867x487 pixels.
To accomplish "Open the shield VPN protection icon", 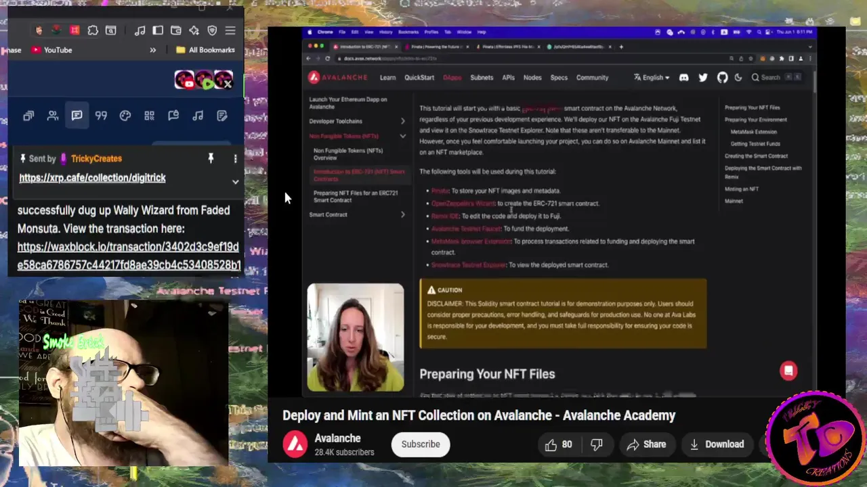I will 212,30.
